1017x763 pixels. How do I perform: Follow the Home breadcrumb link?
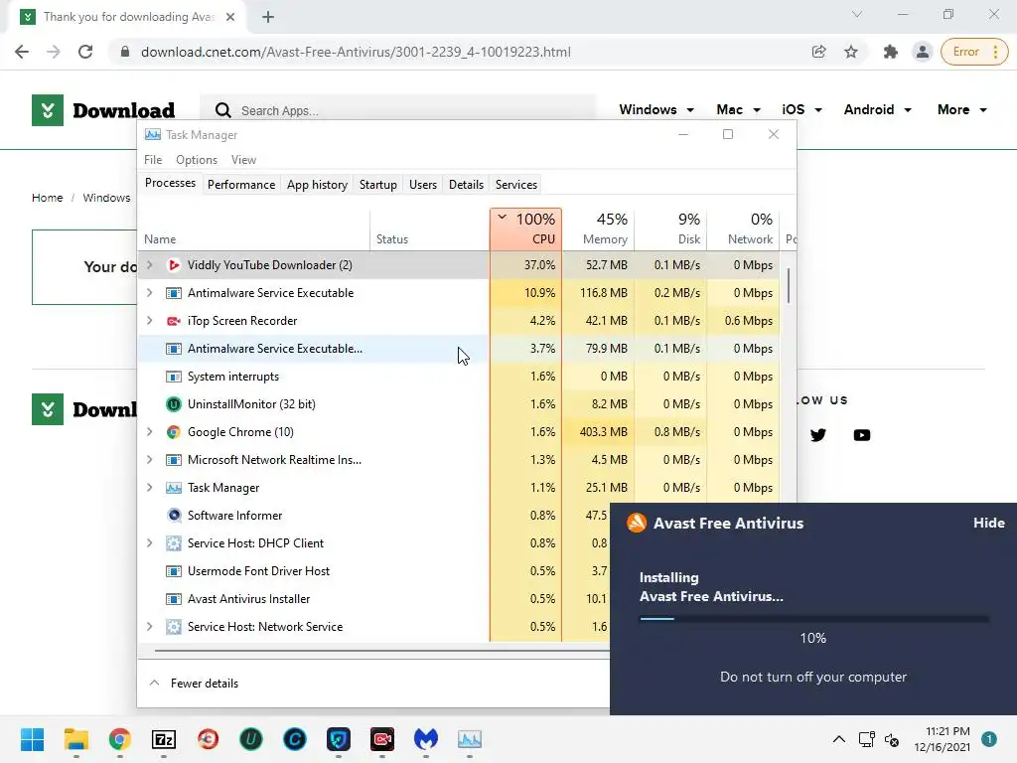(x=48, y=198)
